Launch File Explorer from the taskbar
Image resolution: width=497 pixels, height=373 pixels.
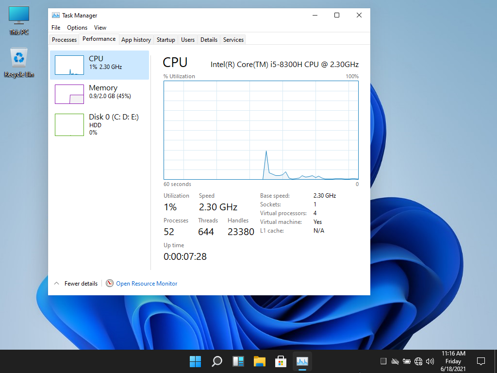coord(259,361)
